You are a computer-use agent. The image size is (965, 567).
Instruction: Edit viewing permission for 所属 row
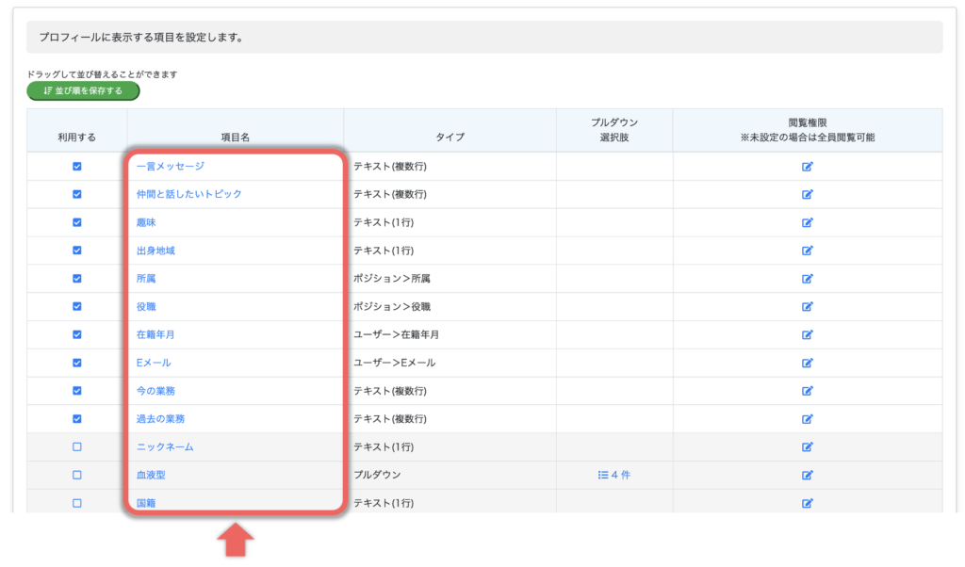point(807,279)
